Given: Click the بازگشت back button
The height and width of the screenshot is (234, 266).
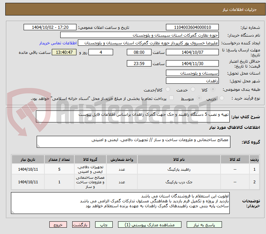Looking at the screenshot, I should tap(81, 225).
